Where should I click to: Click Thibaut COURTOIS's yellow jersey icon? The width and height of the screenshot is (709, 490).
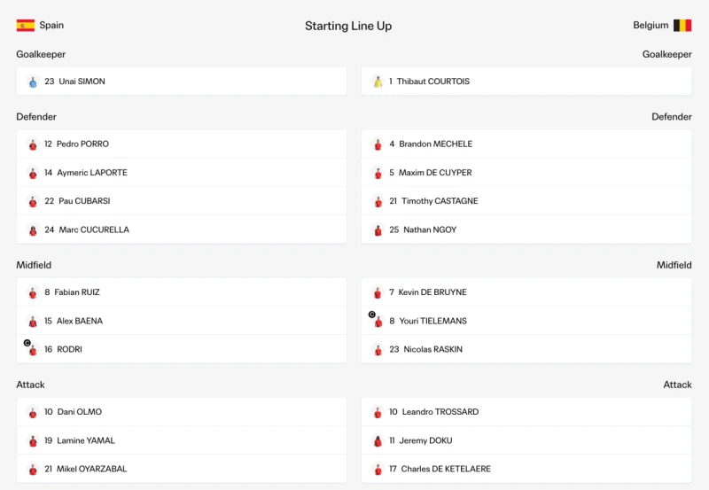pyautogui.click(x=378, y=82)
